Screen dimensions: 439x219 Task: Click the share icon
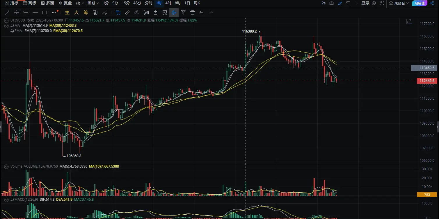tap(431, 3)
